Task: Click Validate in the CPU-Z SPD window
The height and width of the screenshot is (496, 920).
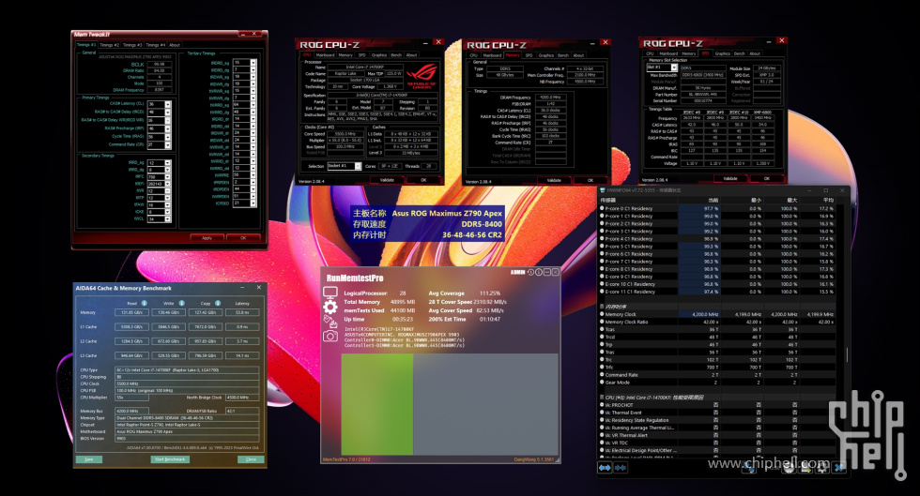Action: tap(730, 178)
